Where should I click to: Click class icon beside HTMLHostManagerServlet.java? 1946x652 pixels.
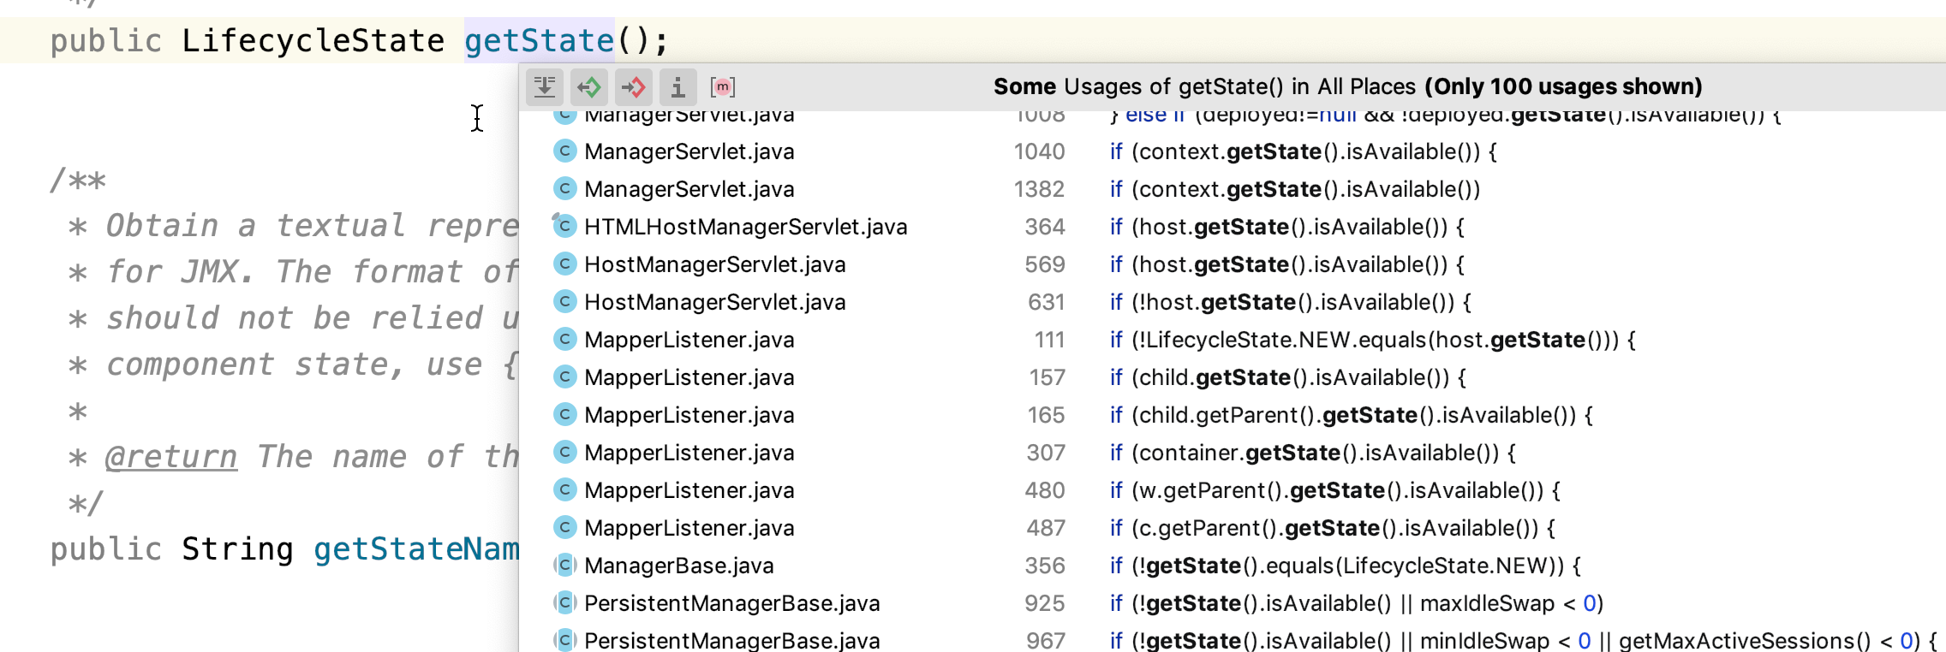click(x=564, y=226)
